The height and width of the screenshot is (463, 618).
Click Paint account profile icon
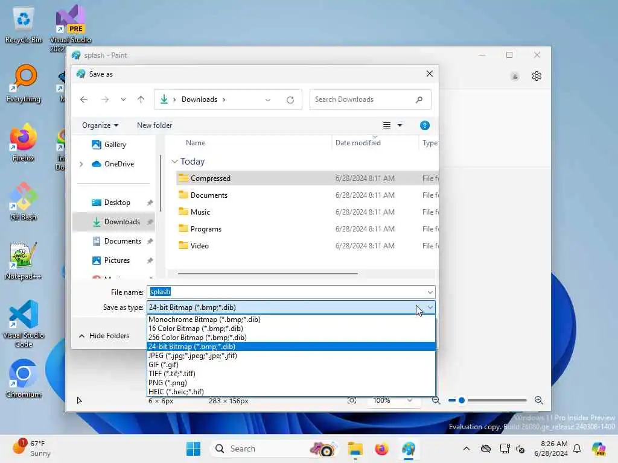[x=514, y=77]
